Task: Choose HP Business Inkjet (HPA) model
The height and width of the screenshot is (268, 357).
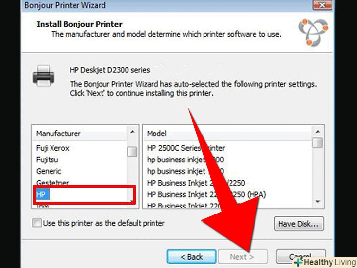Action: (x=206, y=194)
